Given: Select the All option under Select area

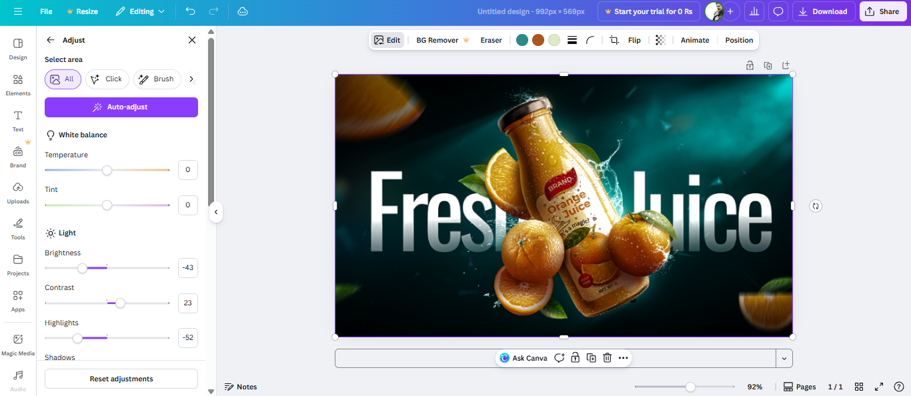Looking at the screenshot, I should tap(63, 79).
